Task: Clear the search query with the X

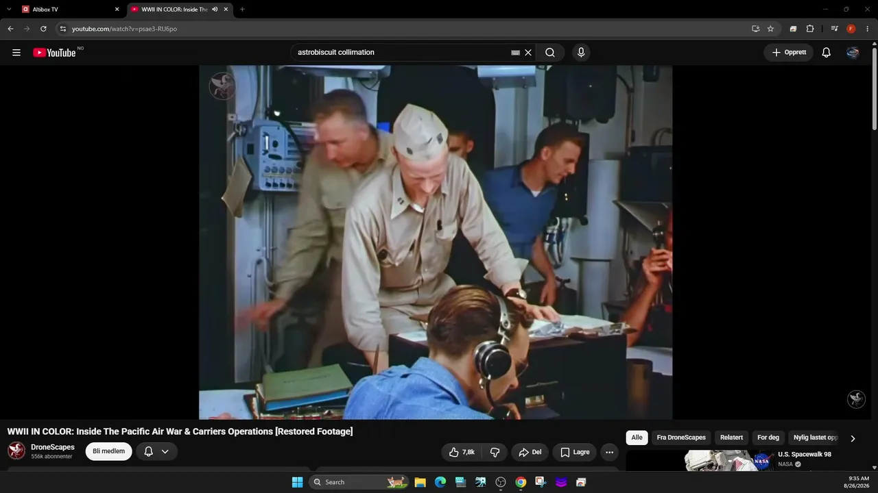Action: click(528, 53)
